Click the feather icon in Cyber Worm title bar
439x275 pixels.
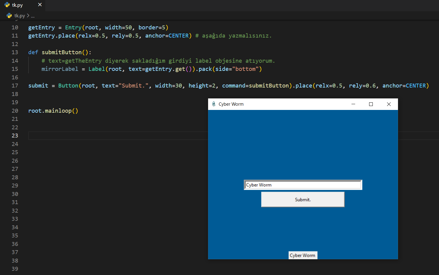[214, 104]
